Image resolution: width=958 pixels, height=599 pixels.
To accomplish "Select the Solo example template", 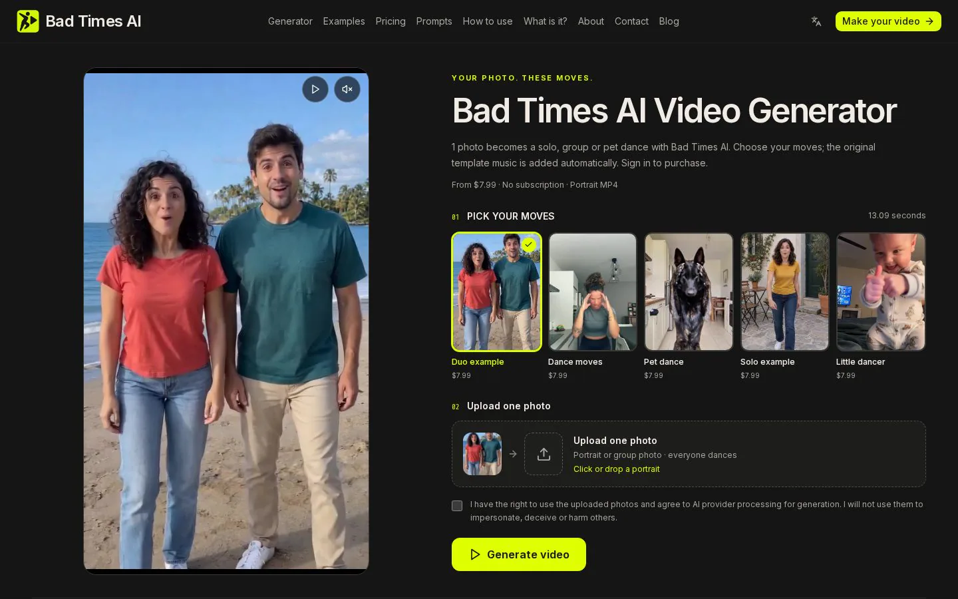I will (785, 292).
